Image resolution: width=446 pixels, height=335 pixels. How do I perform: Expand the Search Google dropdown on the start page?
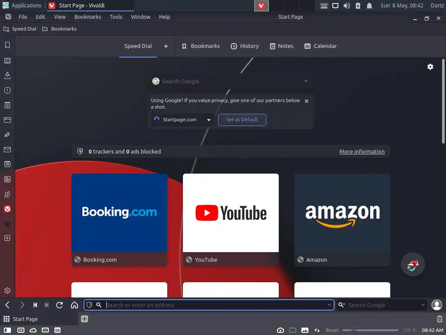tap(306, 81)
